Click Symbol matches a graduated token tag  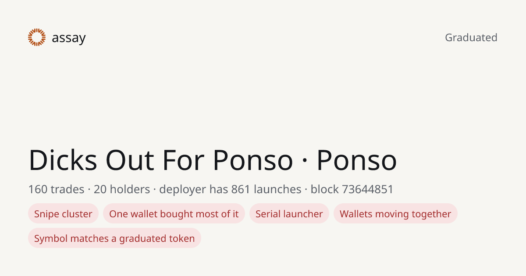pyautogui.click(x=114, y=238)
